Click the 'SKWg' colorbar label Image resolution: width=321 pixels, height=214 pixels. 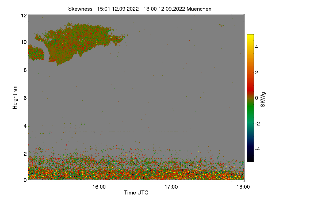point(263,100)
